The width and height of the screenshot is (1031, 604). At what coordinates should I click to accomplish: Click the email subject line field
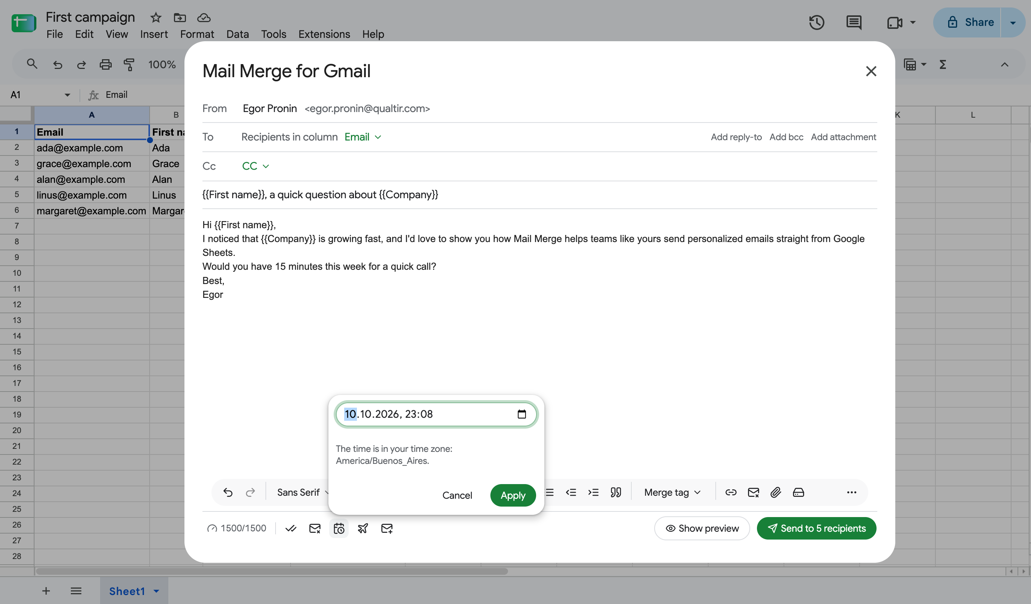pyautogui.click(x=539, y=195)
